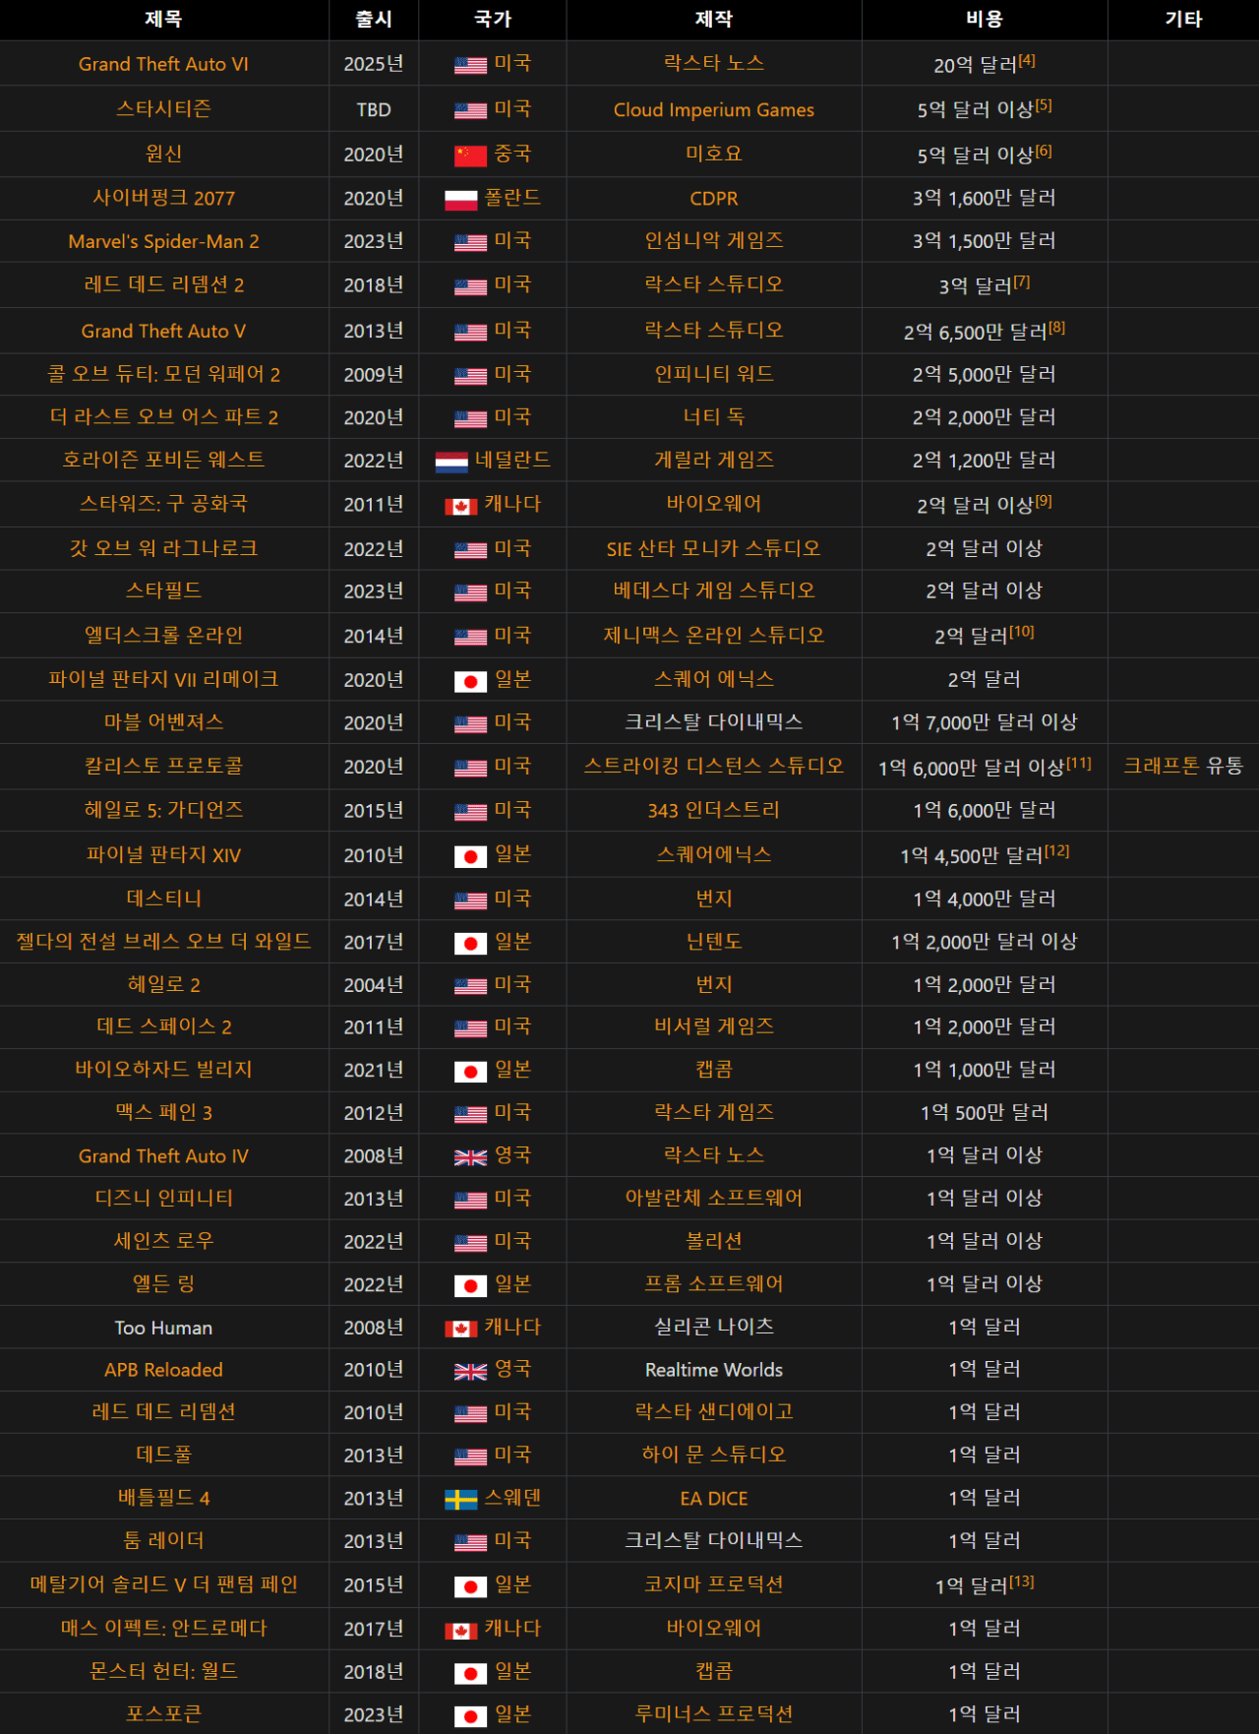The image size is (1259, 1734).
Task: Click the USA flag in the 데드풀 row
Action: (470, 1456)
